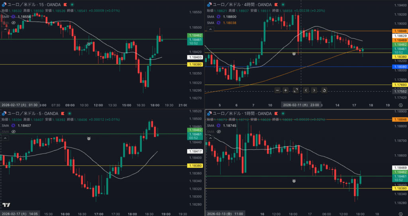Open 4-hour chart time axis settings gear
This screenshot has width=408, height=216.
click(x=400, y=105)
